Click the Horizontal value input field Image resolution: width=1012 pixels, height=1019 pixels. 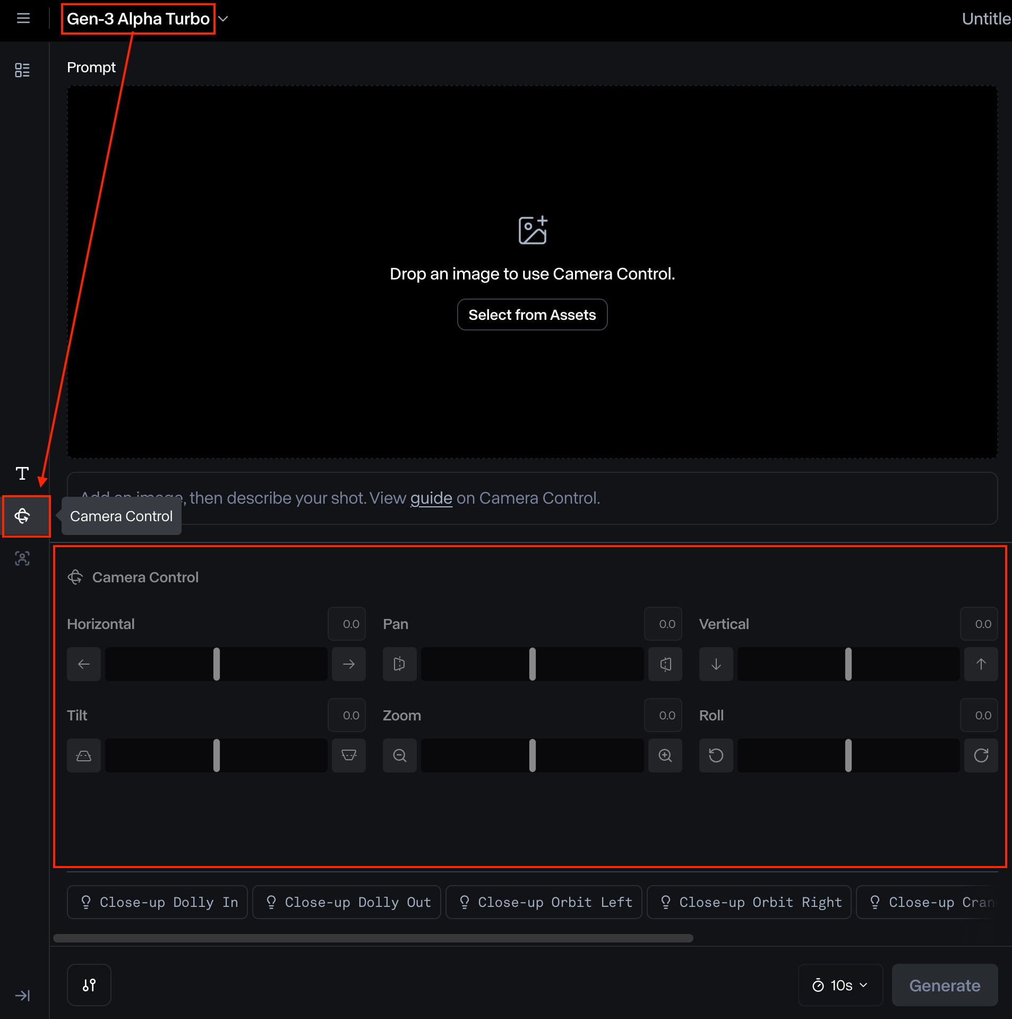pyautogui.click(x=347, y=624)
